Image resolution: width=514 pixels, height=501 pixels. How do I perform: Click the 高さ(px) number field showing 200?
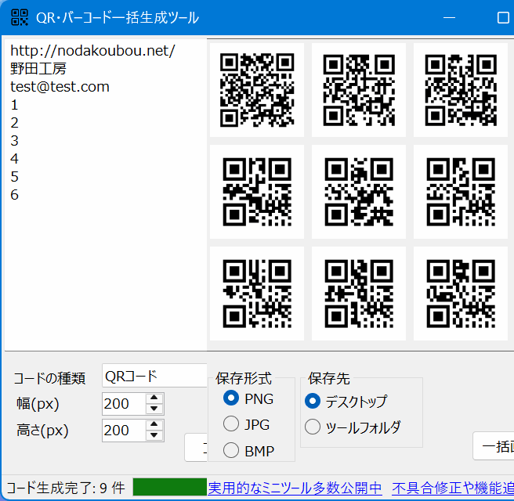coord(124,431)
